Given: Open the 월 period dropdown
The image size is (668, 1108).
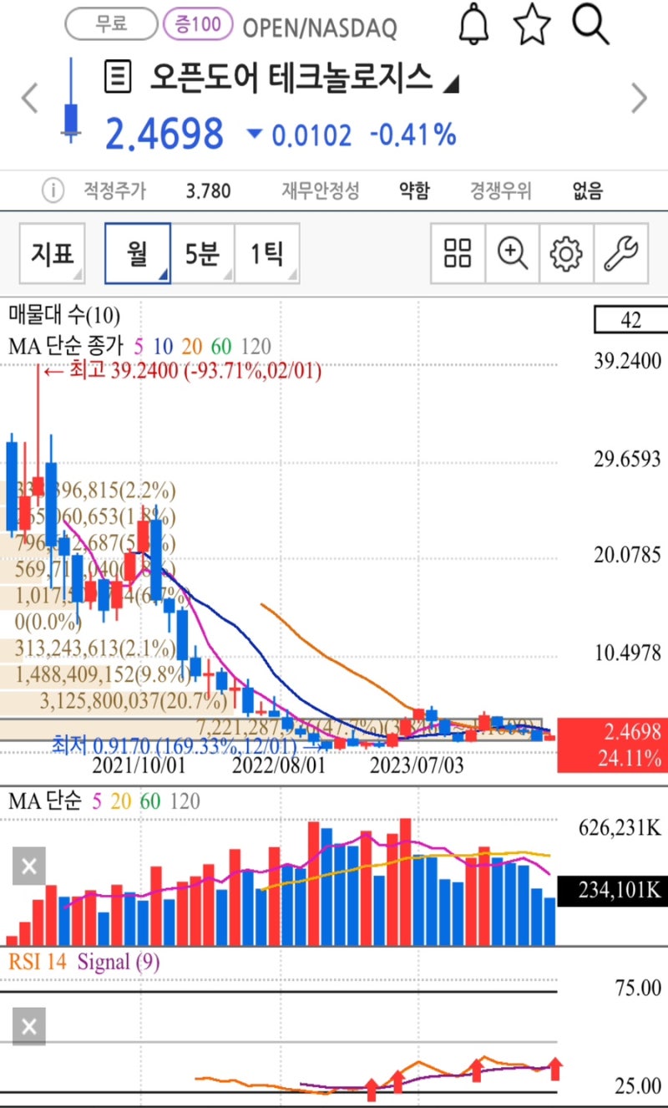Looking at the screenshot, I should click(x=138, y=253).
